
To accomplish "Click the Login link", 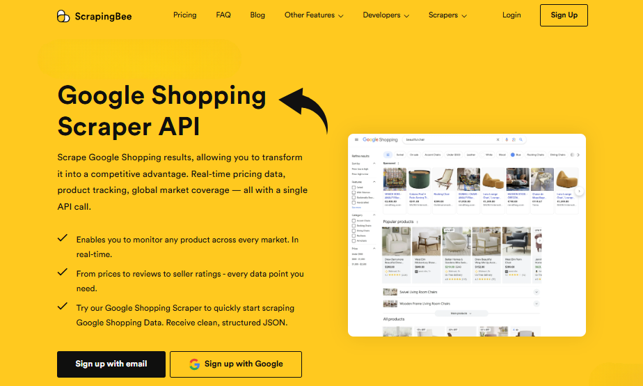I will click(x=511, y=15).
